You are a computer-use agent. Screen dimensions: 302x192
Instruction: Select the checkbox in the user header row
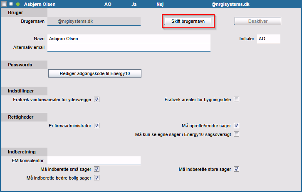point(4,4)
